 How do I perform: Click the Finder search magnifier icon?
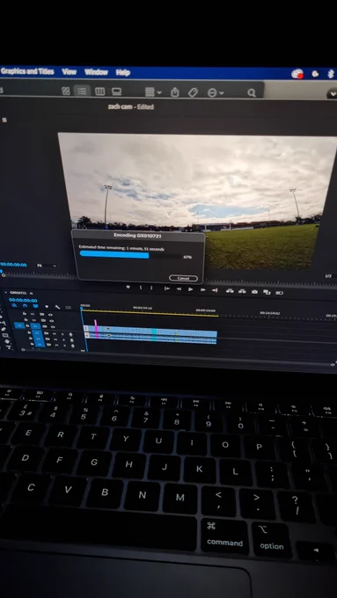point(251,92)
